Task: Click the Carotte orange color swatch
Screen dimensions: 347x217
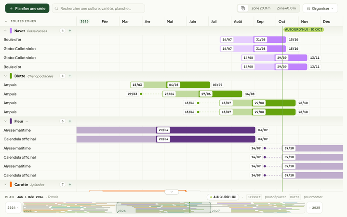Action: (x=11, y=184)
